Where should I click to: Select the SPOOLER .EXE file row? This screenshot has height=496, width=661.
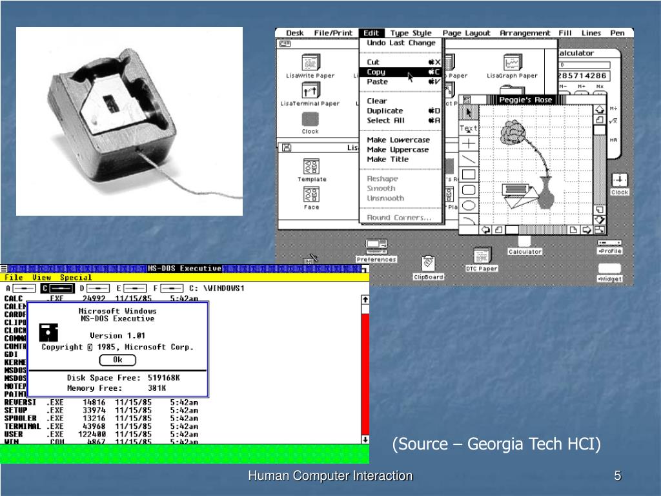pyautogui.click(x=101, y=418)
